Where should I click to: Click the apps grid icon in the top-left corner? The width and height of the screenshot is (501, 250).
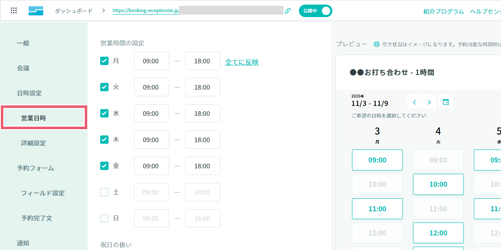tap(14, 10)
